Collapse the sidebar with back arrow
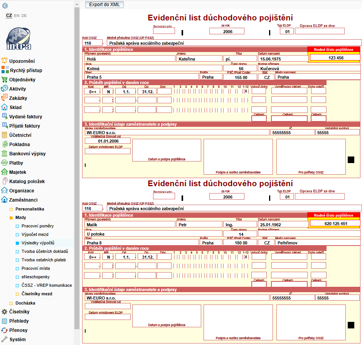This screenshot has height=345, width=362. 5,5
